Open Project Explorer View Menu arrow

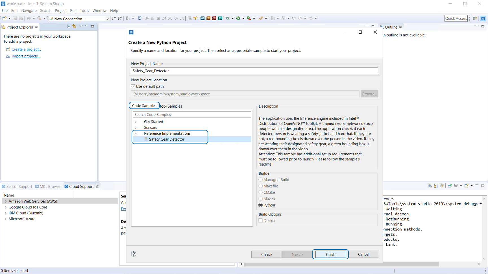pos(81,26)
